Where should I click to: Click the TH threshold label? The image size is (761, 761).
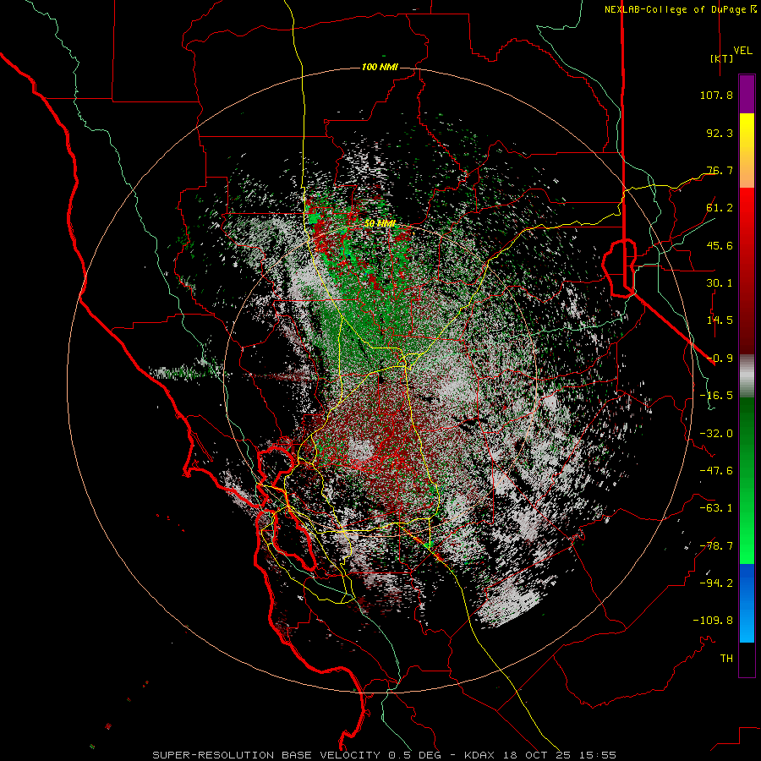726,659
